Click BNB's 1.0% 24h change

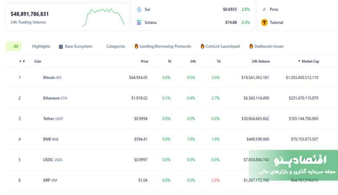[x=191, y=139]
